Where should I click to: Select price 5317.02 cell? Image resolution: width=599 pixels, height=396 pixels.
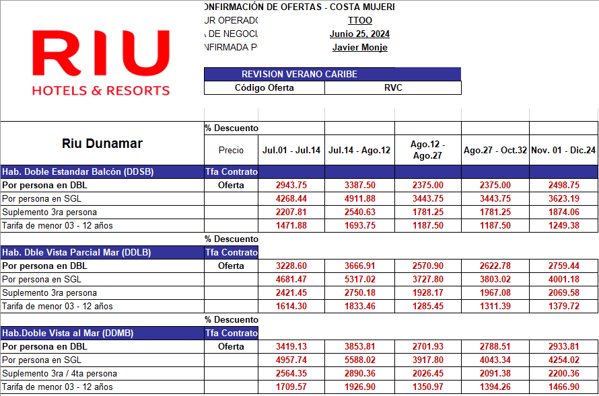[359, 279]
